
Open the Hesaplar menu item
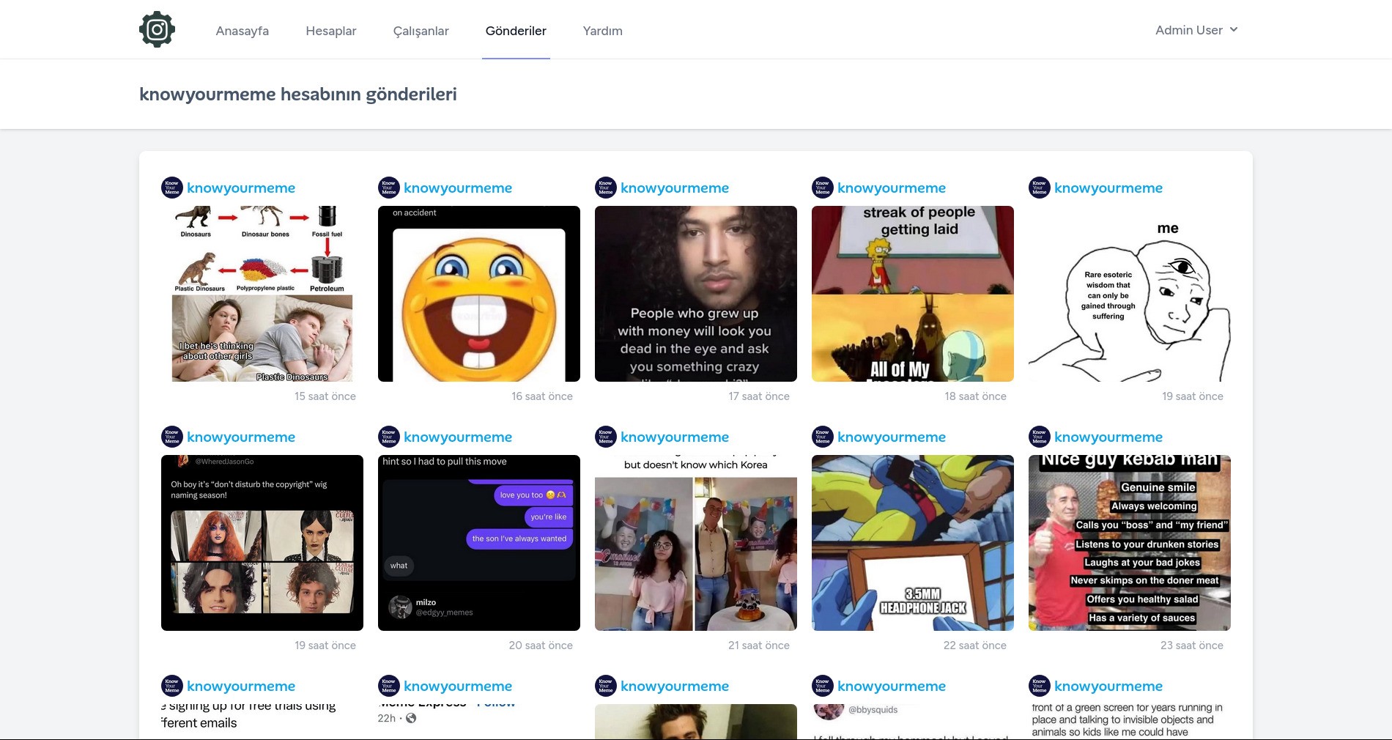pos(330,31)
